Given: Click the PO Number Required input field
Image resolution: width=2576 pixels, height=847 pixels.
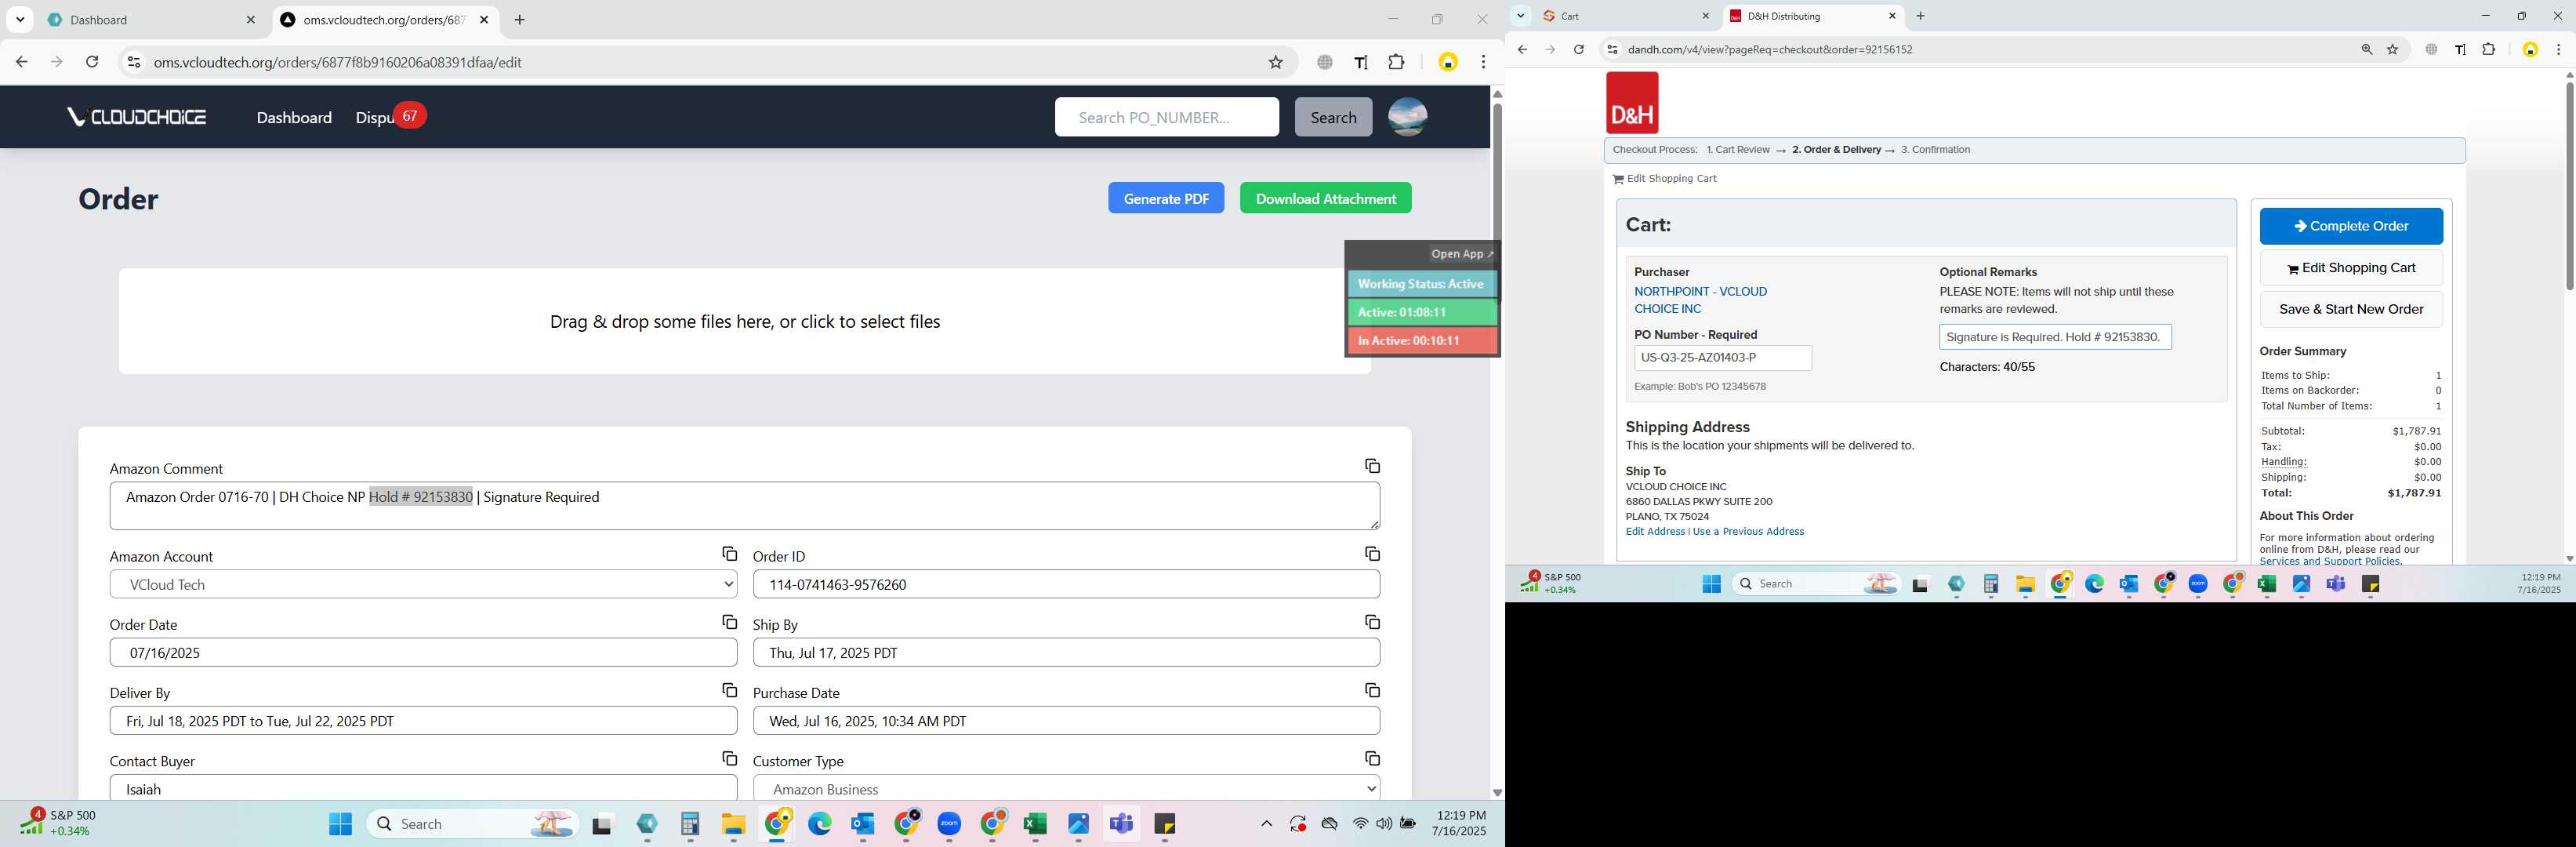Looking at the screenshot, I should click(1722, 358).
